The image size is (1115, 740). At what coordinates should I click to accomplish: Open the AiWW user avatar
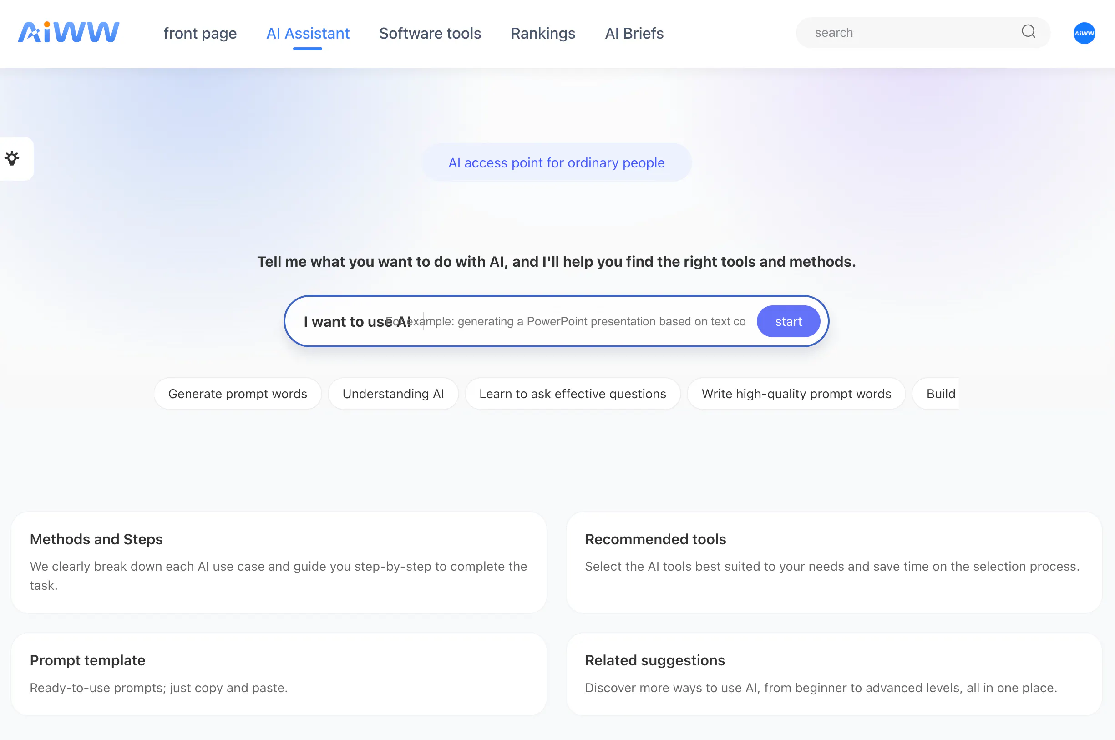pos(1084,33)
